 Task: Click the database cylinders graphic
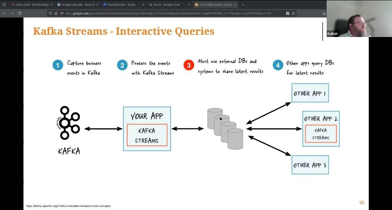click(x=225, y=129)
